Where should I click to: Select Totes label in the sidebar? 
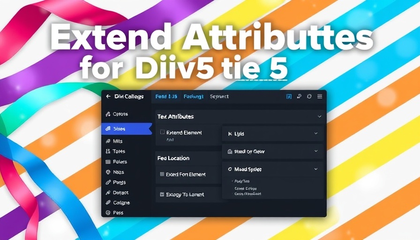pos(119,151)
